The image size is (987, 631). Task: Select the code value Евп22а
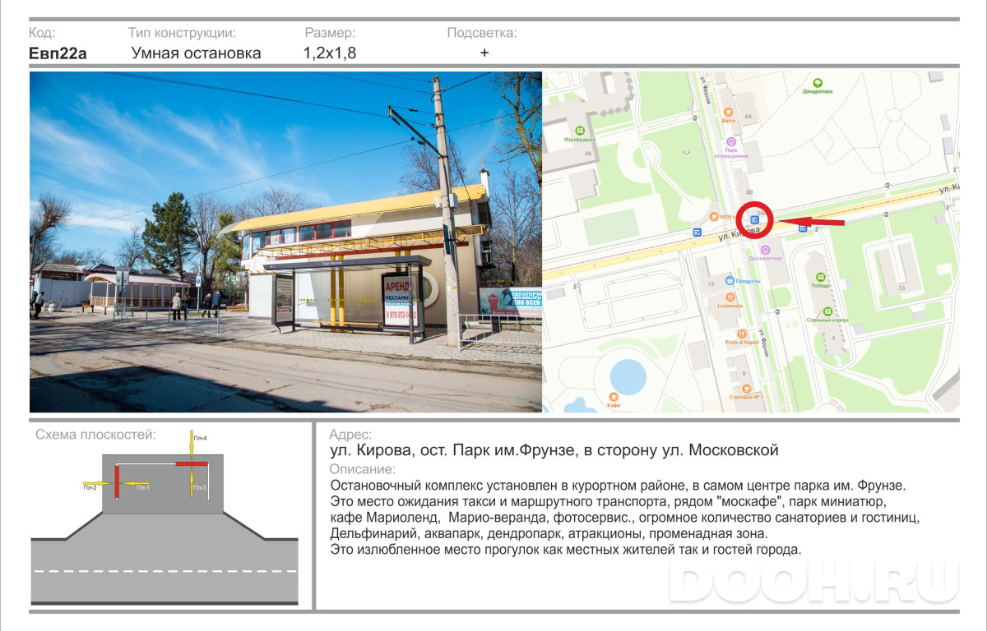58,53
